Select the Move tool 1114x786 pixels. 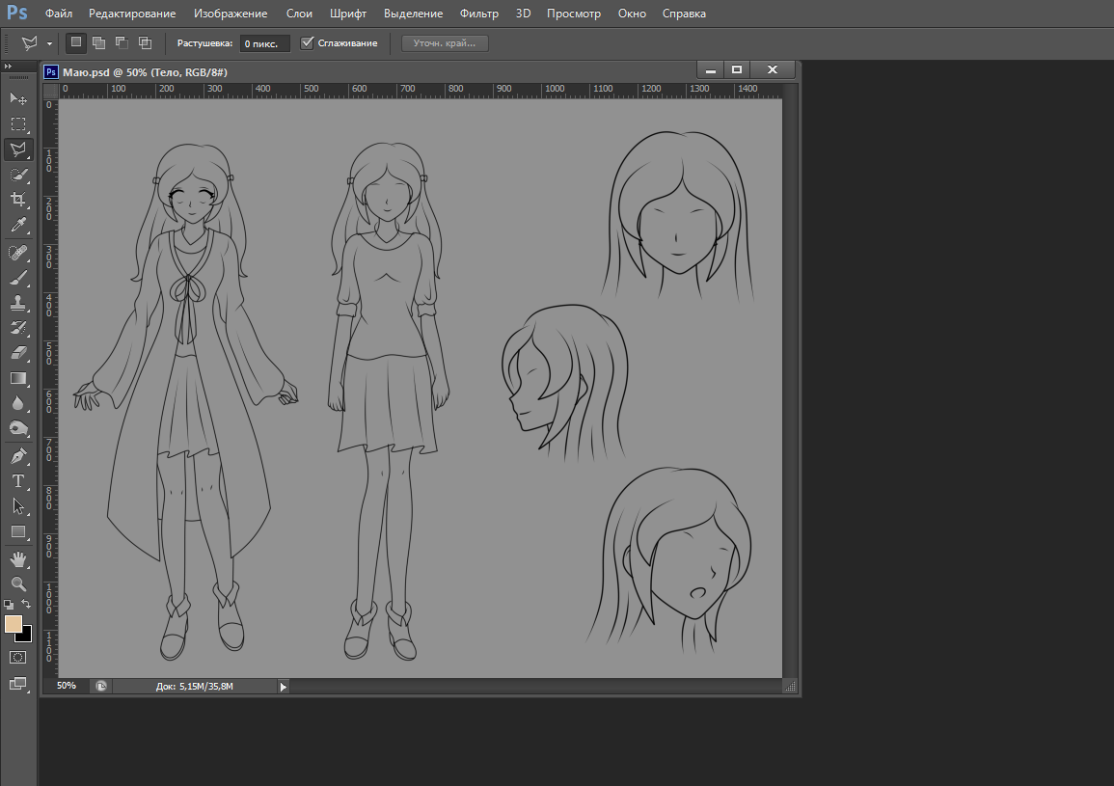pyautogui.click(x=18, y=98)
